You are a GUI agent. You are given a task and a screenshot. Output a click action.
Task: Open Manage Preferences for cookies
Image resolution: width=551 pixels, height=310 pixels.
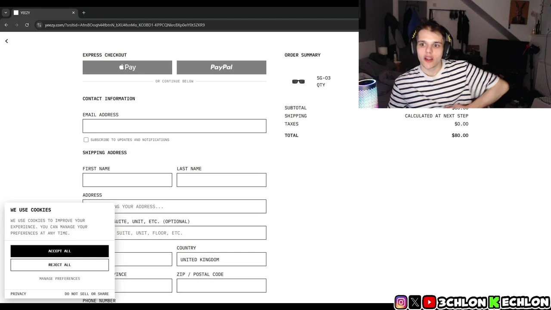[x=59, y=279]
